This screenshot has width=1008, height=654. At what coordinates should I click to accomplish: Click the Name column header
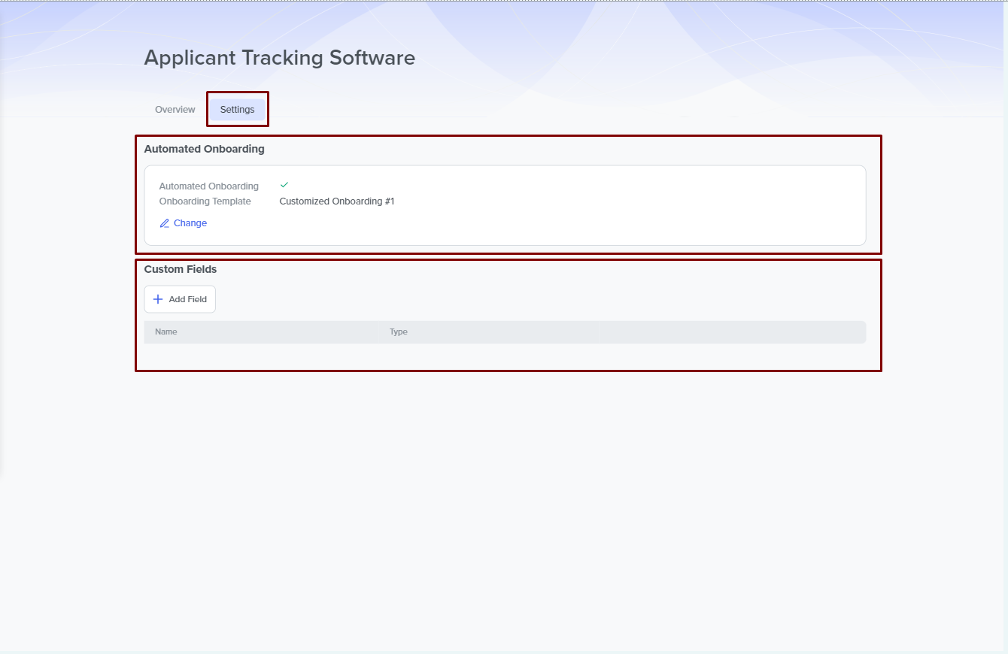coord(166,332)
